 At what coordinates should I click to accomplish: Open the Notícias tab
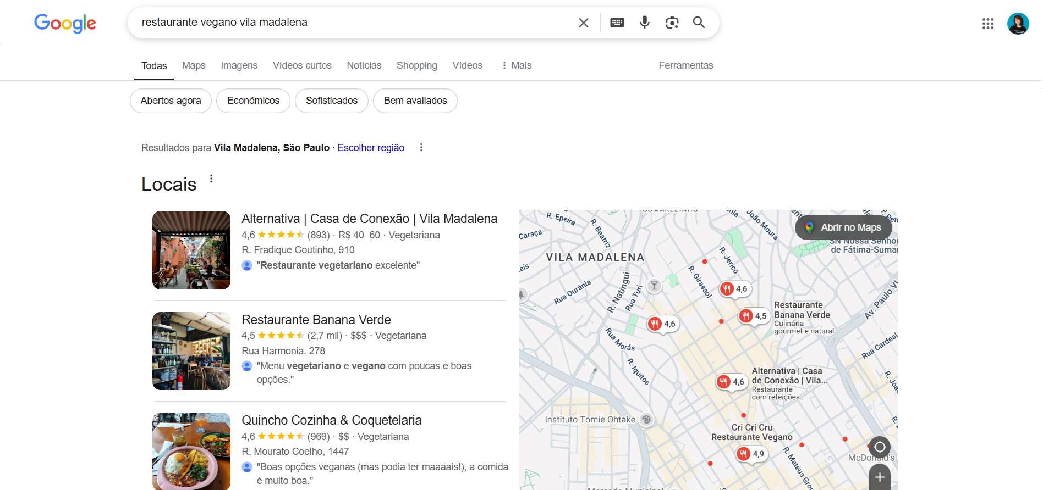coord(364,65)
